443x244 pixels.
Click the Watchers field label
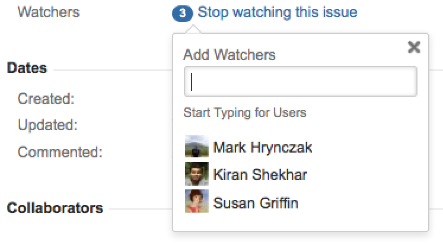coord(49,12)
